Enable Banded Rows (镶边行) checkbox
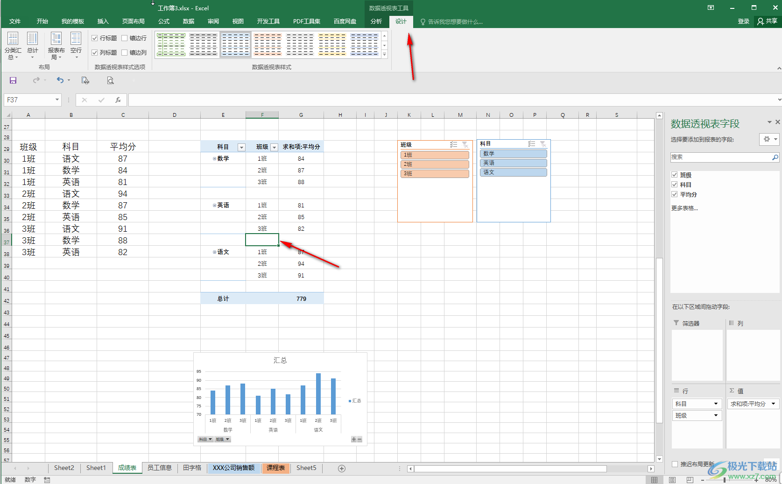Image resolution: width=782 pixels, height=484 pixels. click(x=125, y=38)
